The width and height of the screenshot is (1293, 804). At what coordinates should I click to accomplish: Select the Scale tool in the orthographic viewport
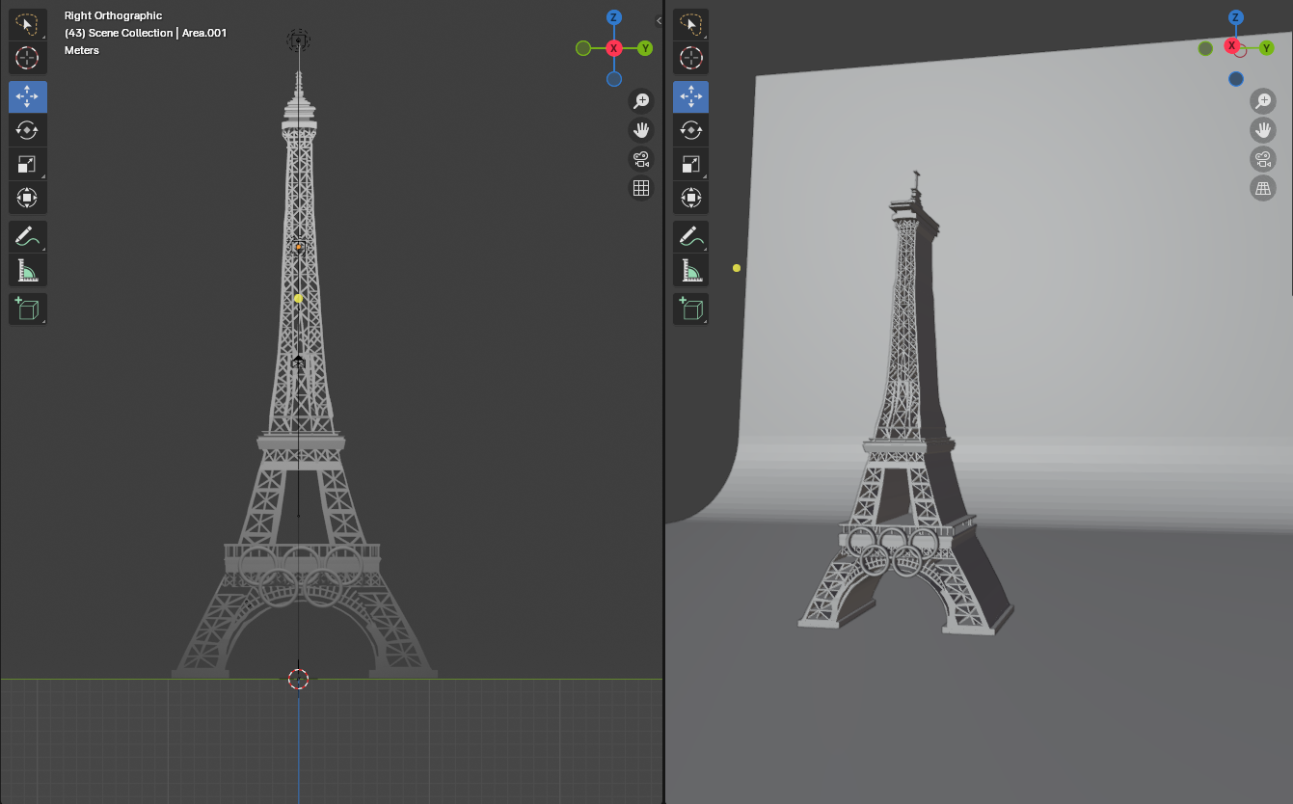coord(27,164)
